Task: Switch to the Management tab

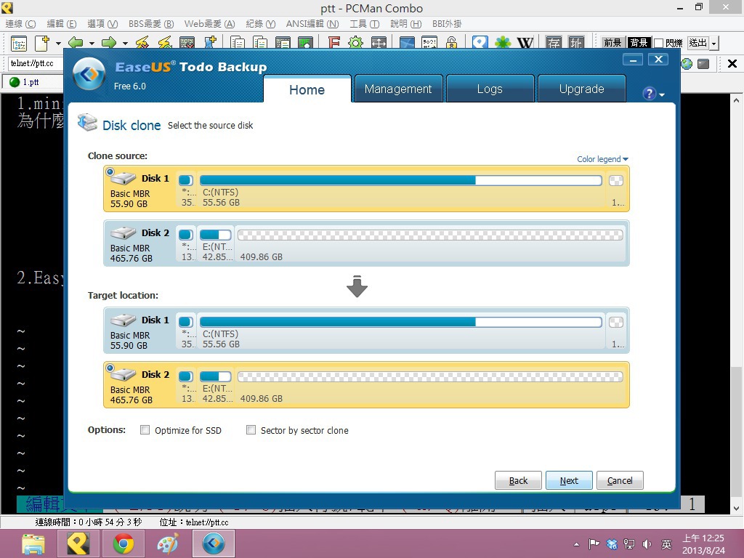Action: (x=398, y=89)
